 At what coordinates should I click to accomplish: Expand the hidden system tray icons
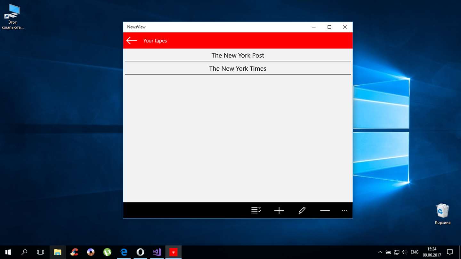click(x=380, y=252)
